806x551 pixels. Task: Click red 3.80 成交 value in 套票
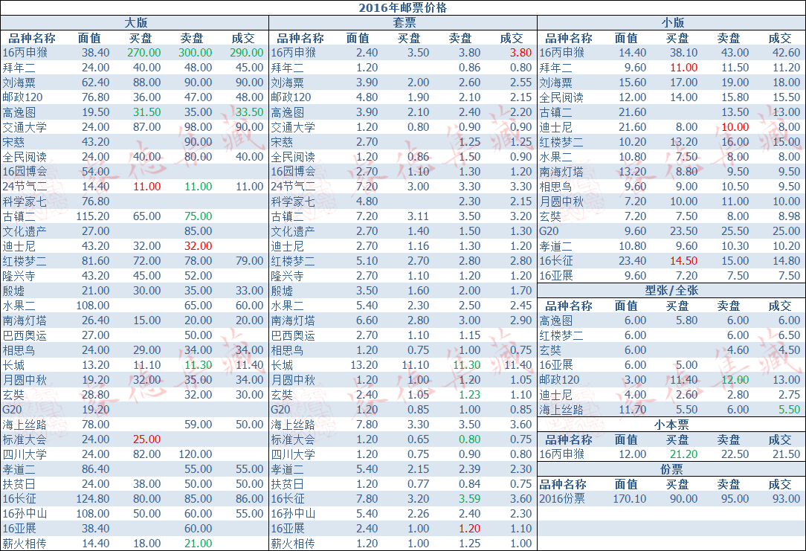(520, 53)
